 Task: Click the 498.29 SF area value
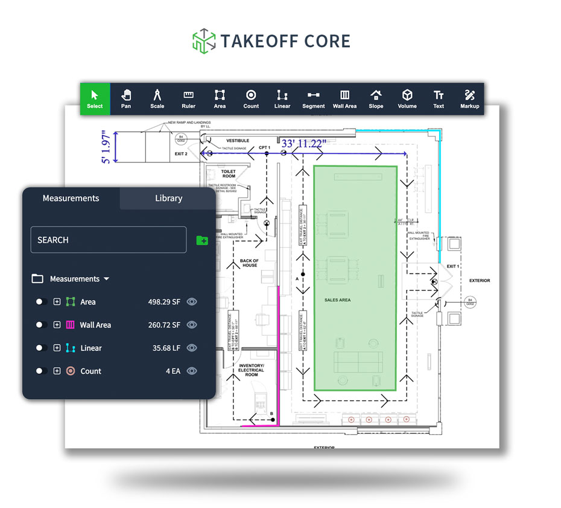164,302
